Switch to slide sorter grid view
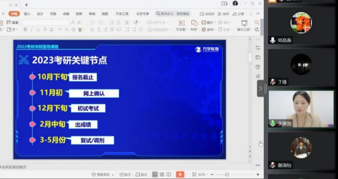 tap(162, 174)
